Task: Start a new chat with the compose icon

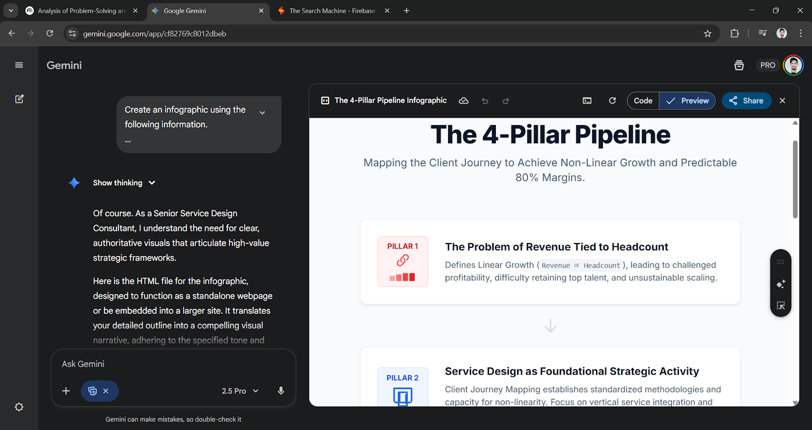Action: pyautogui.click(x=19, y=99)
